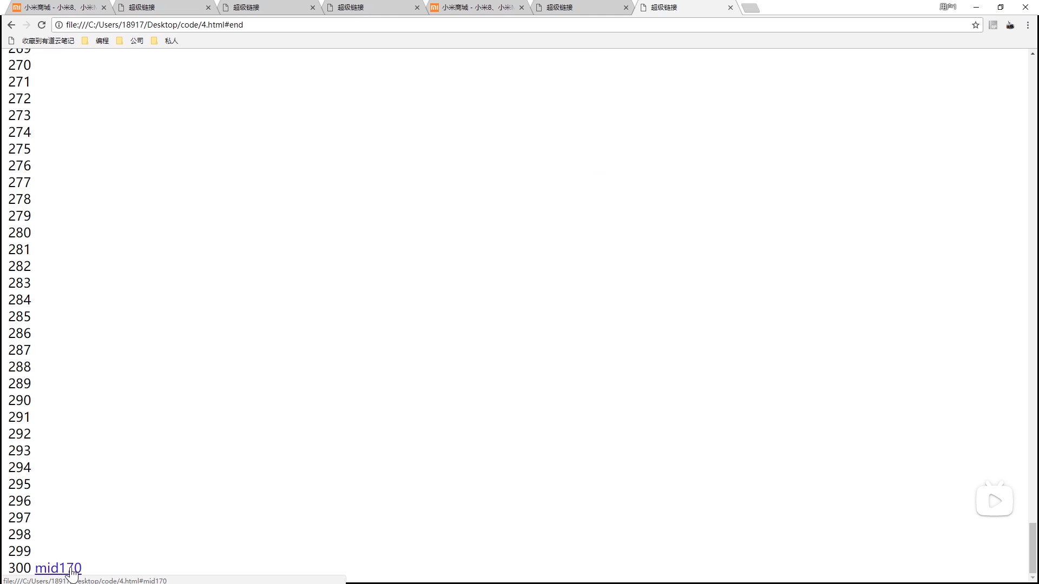Screen dimensions: 1039x584
Task: Click the floating video play widget
Action: click(995, 501)
